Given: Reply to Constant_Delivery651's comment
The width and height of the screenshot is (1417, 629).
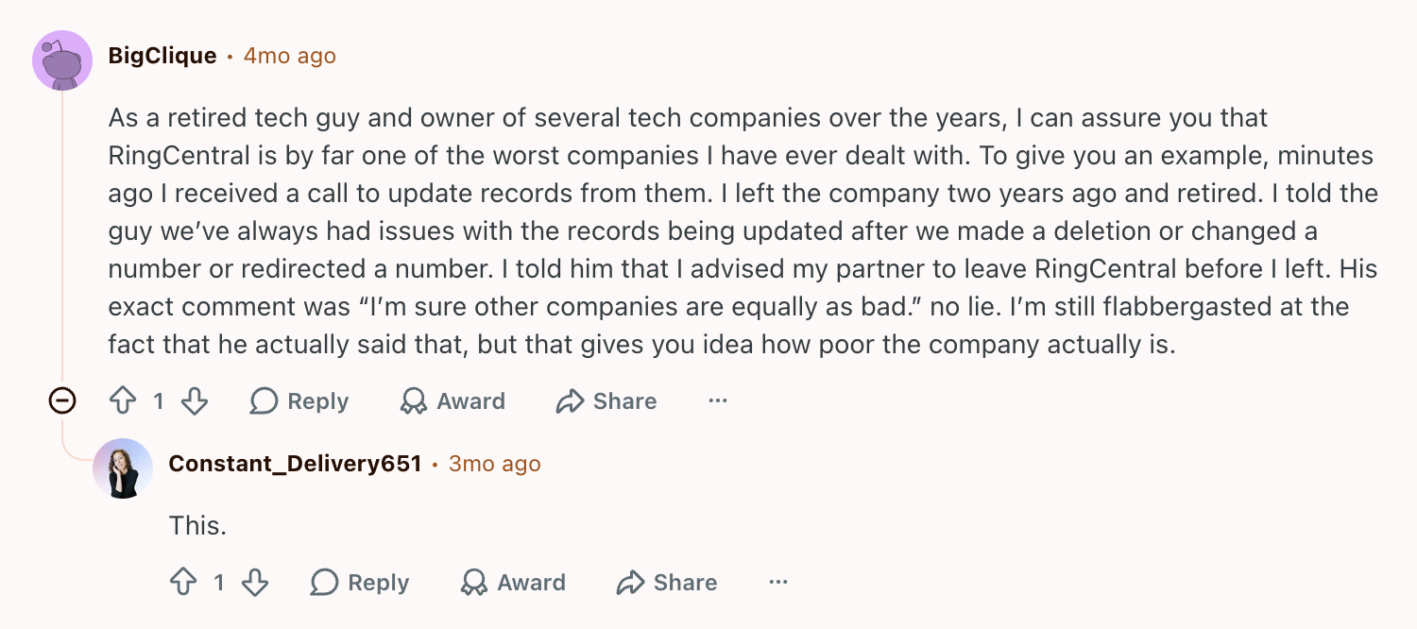Looking at the screenshot, I should (x=360, y=583).
